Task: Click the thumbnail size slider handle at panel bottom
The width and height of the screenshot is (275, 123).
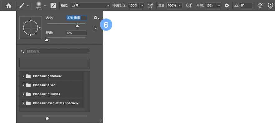Action: [x=47, y=118]
